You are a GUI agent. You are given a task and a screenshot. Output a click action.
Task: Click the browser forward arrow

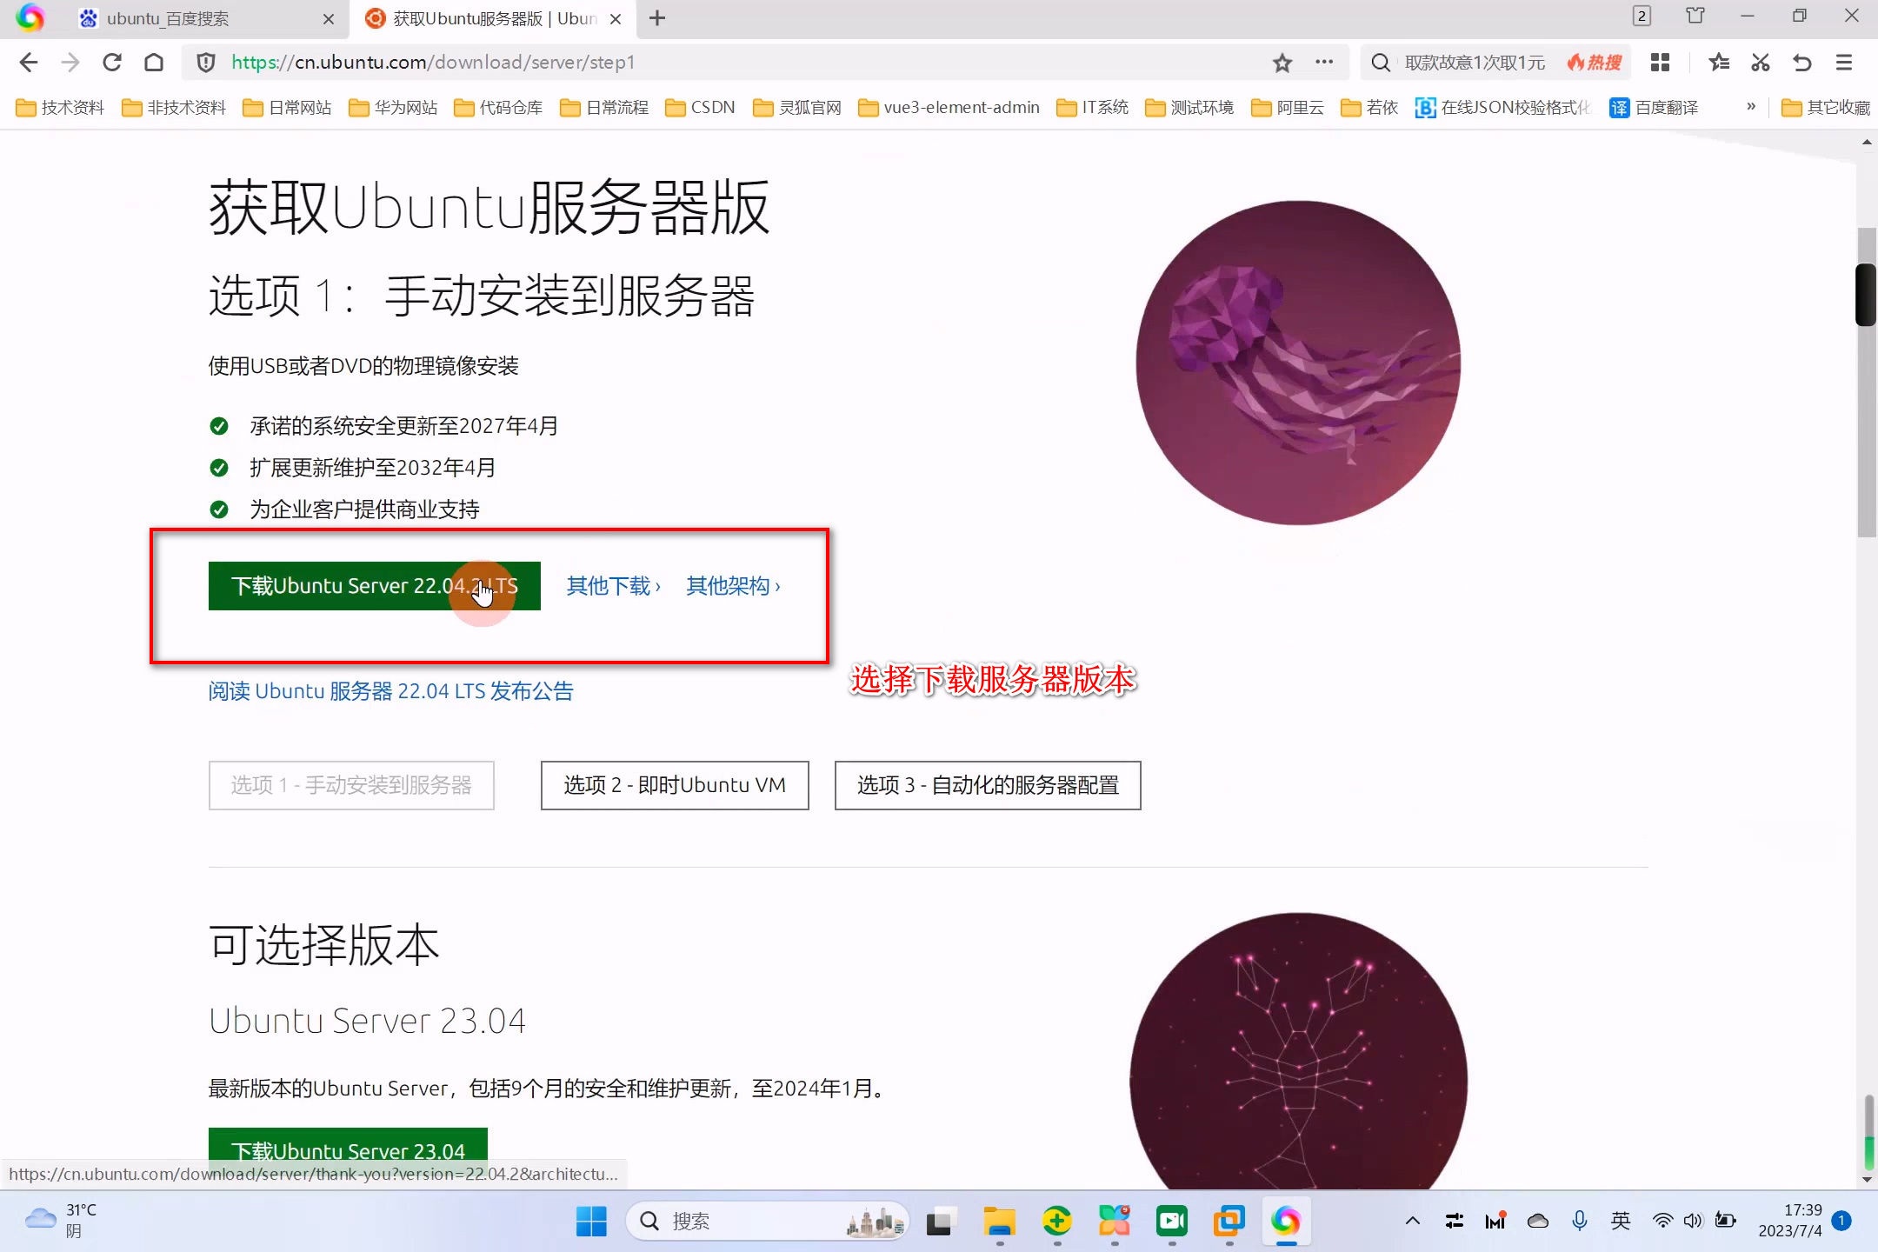pos(70,63)
